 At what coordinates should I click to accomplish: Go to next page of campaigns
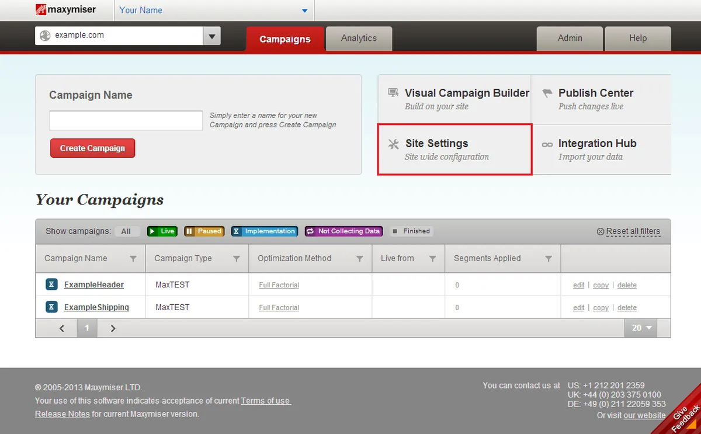[x=113, y=328]
